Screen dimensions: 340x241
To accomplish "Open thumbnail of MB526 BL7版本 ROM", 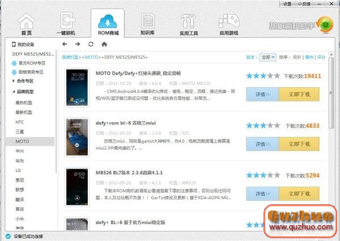I will (77, 187).
